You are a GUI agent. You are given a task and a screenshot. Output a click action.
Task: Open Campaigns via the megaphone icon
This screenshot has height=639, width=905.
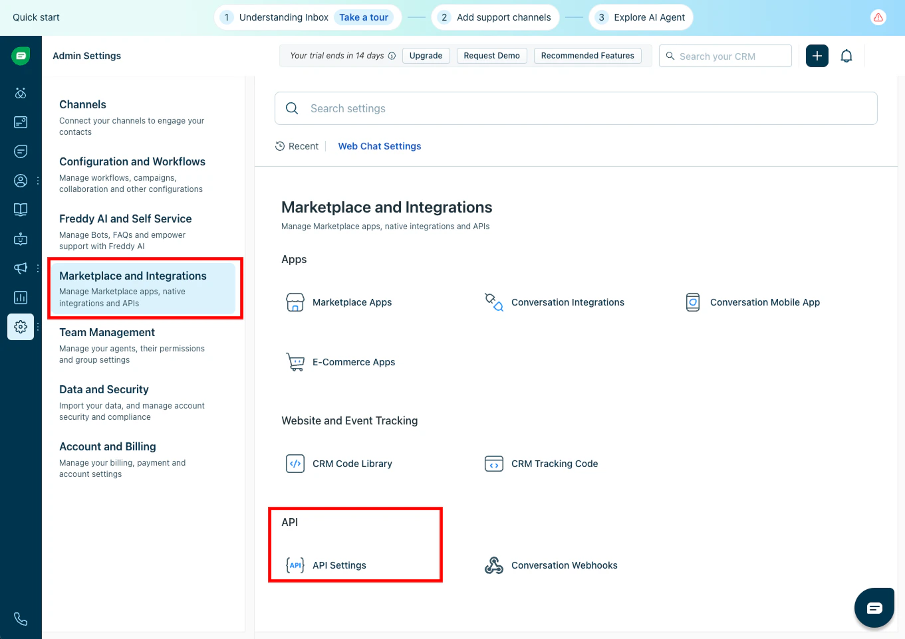(x=20, y=268)
